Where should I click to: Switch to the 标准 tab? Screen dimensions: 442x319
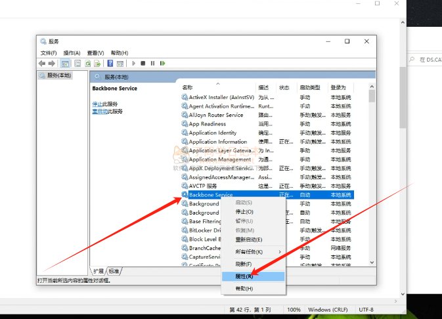114,271
